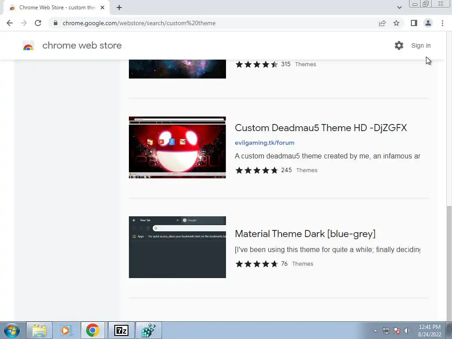Screen dimensions: 452x339
Task: Expand the tab search dropdown arrow
Action: [399, 8]
